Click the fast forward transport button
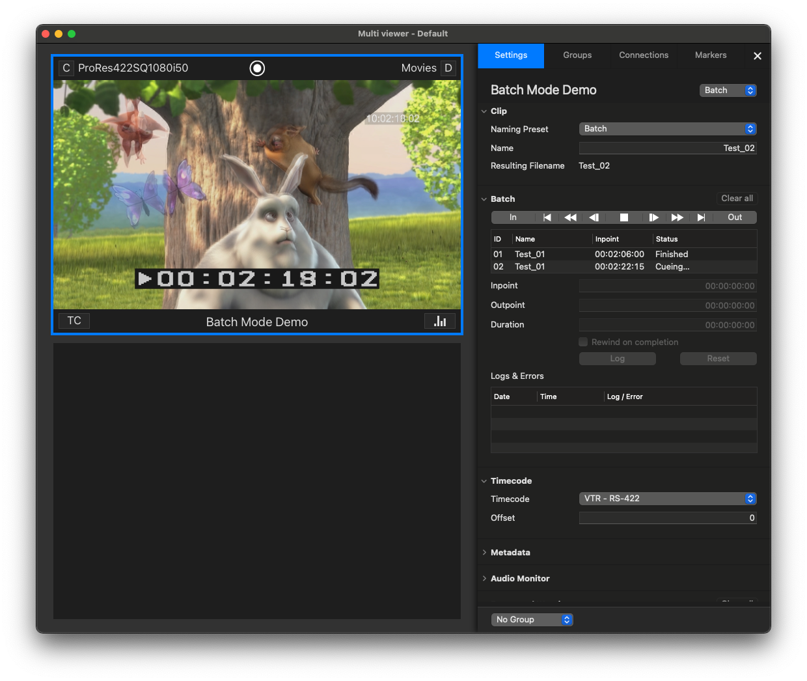The height and width of the screenshot is (681, 807). (x=677, y=217)
